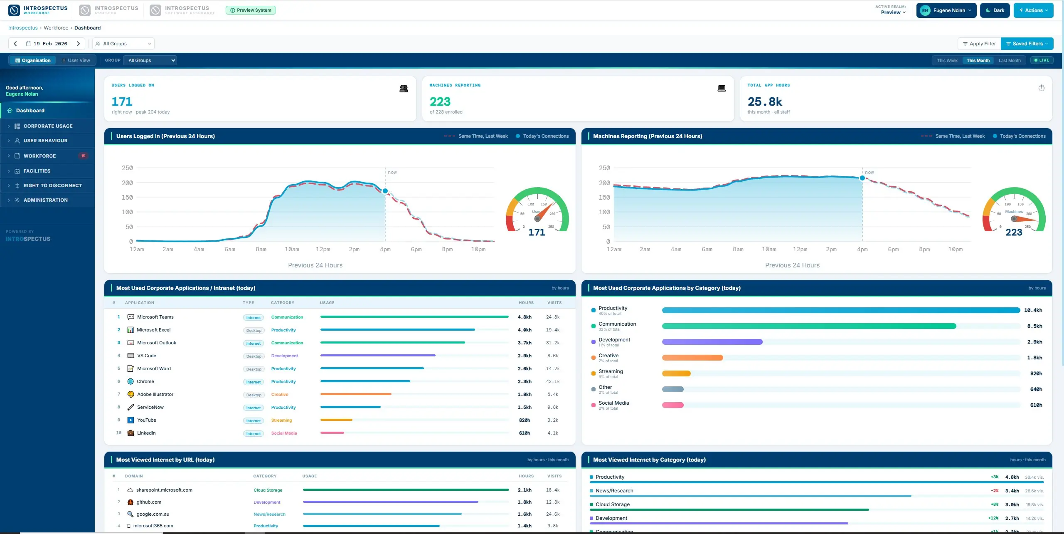
Task: Open the Administration menu item
Action: (x=47, y=200)
